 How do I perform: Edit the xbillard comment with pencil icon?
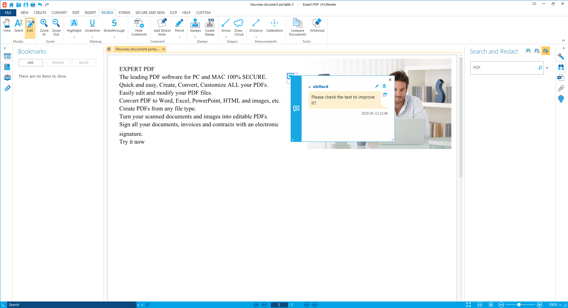377,86
